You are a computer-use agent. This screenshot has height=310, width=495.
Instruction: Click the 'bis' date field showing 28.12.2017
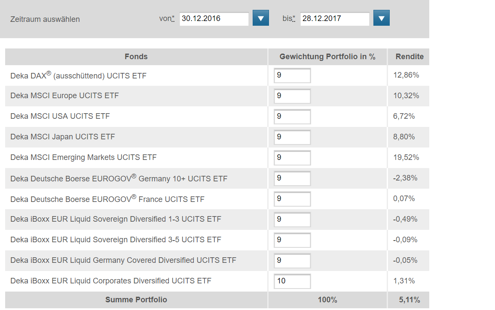point(334,19)
